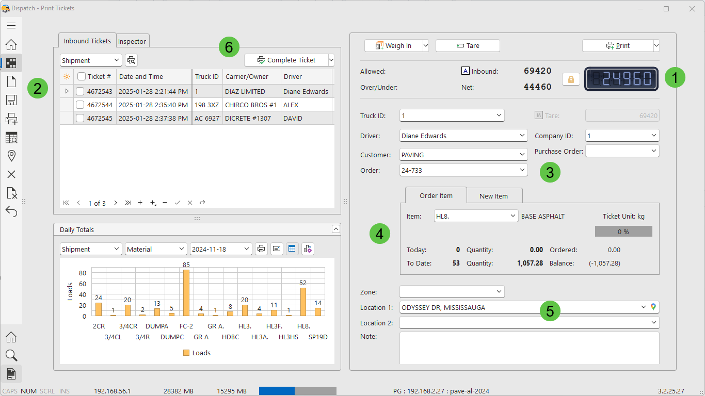705x396 pixels.
Task: Click the save floppy disk sidebar icon
Action: click(11, 100)
